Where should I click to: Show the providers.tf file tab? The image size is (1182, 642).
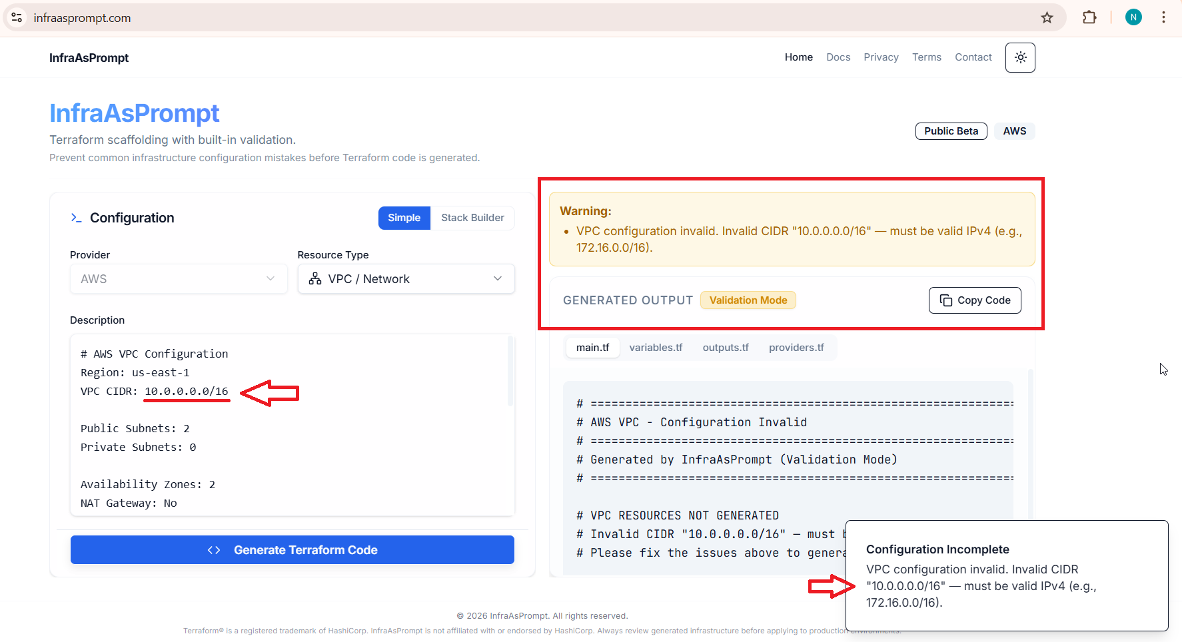tap(796, 348)
